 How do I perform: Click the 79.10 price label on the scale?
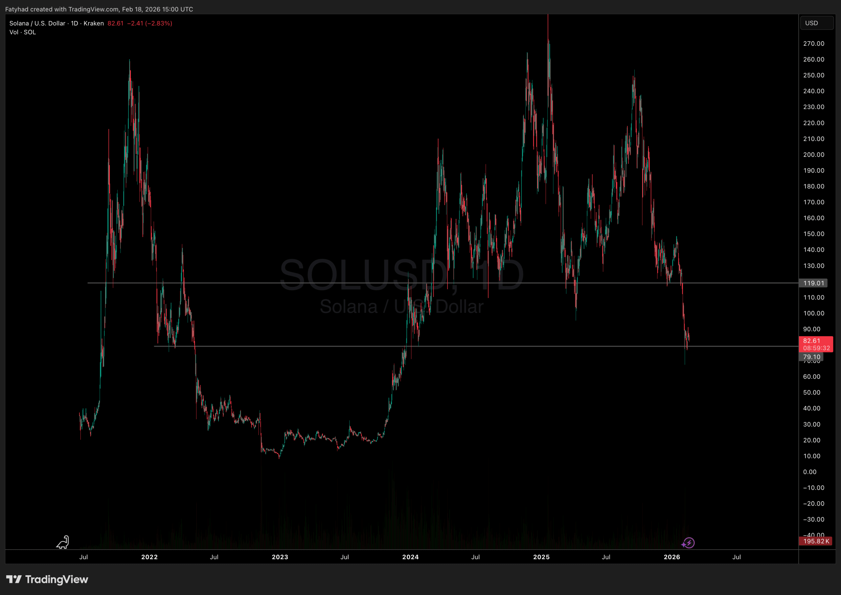point(812,357)
